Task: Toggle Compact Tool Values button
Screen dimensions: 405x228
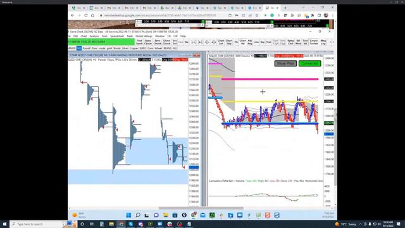Action: 314,42
